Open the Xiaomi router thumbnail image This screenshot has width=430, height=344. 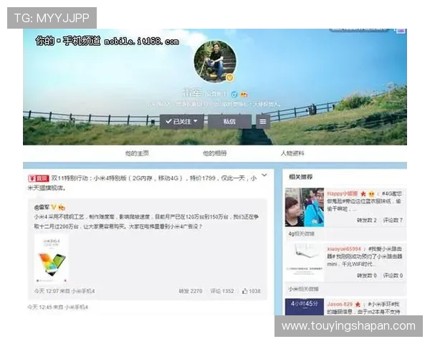pos(305,262)
